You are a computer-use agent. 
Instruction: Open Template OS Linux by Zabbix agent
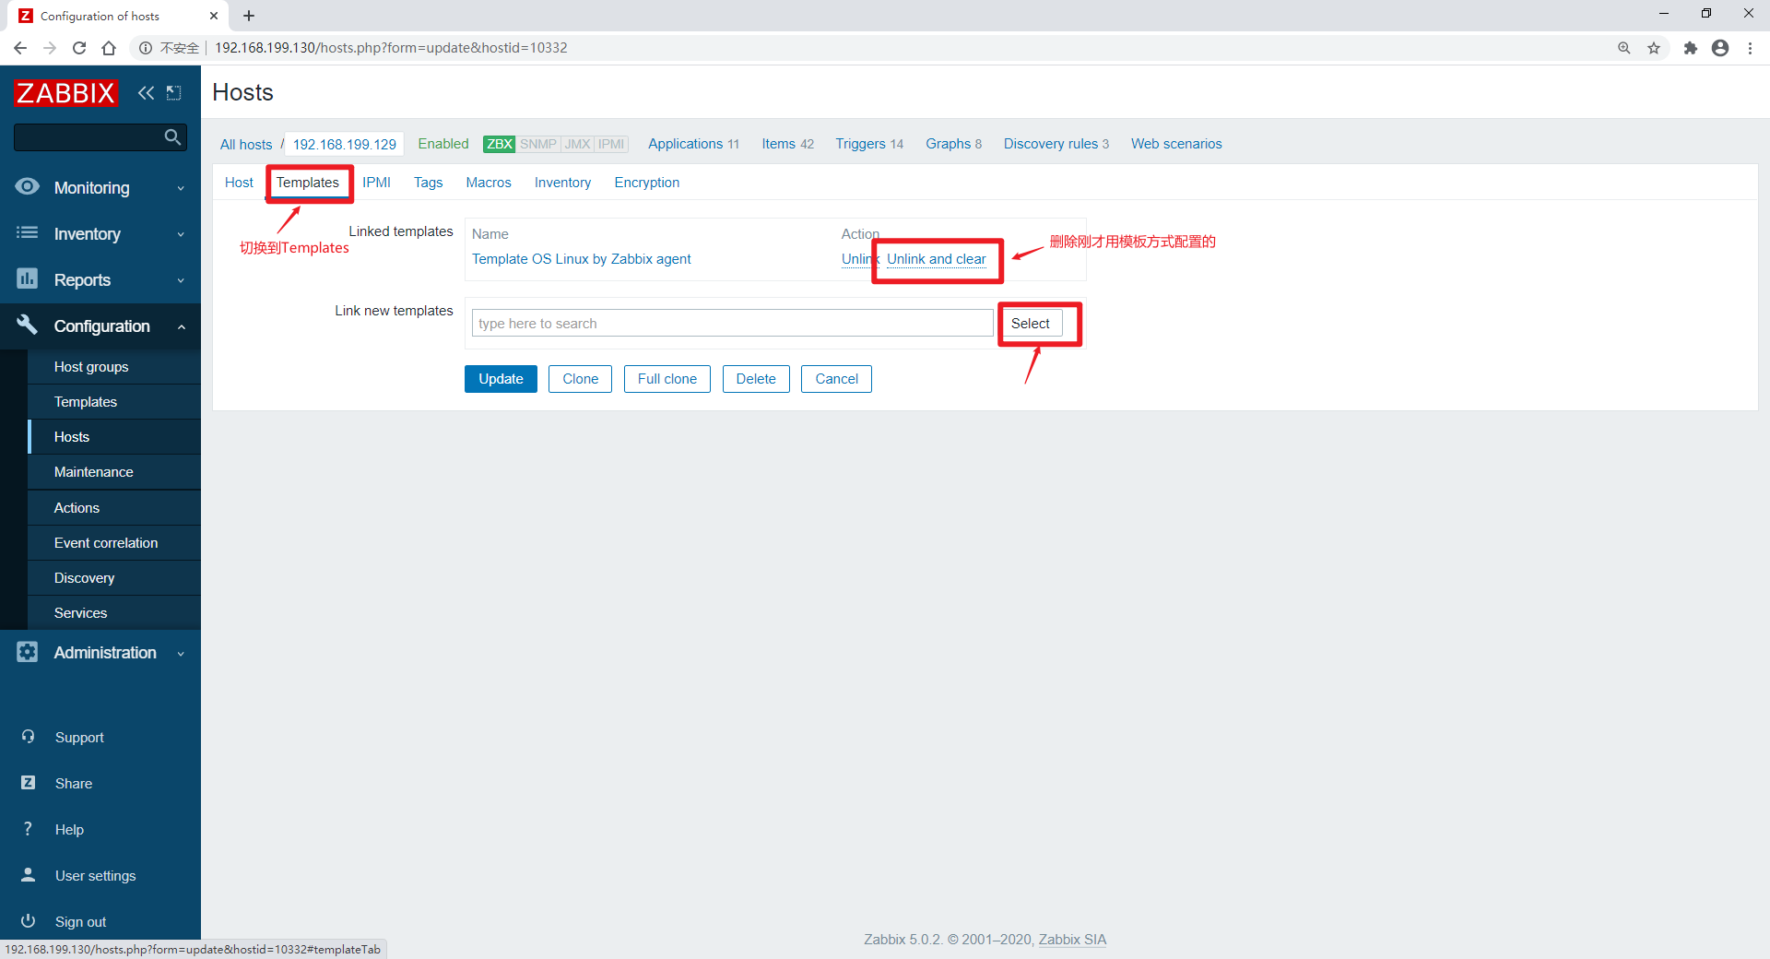[x=581, y=259]
